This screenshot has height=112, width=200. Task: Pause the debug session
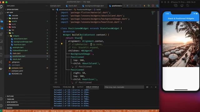click(127, 6)
